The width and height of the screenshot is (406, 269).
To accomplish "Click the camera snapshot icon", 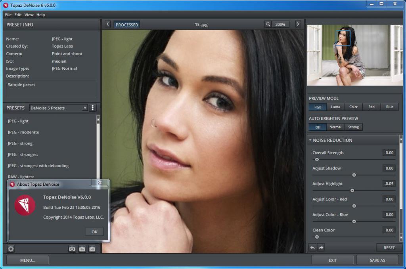I will coord(72,249).
